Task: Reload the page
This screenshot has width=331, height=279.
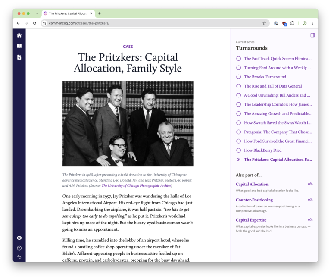Action: tap(34, 23)
